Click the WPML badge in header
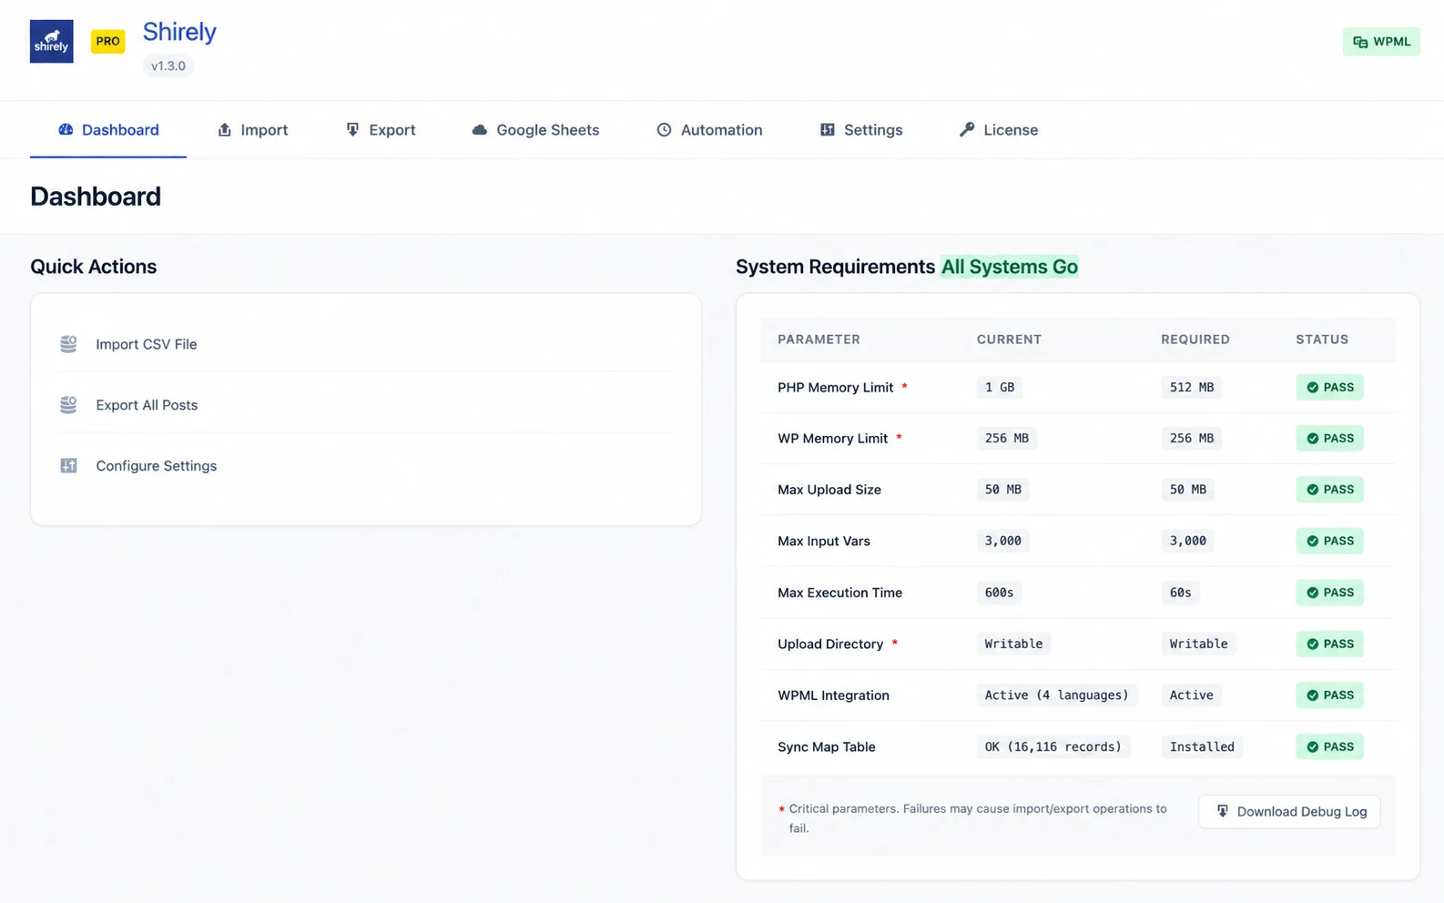Viewport: 1444px width, 903px height. [1381, 42]
